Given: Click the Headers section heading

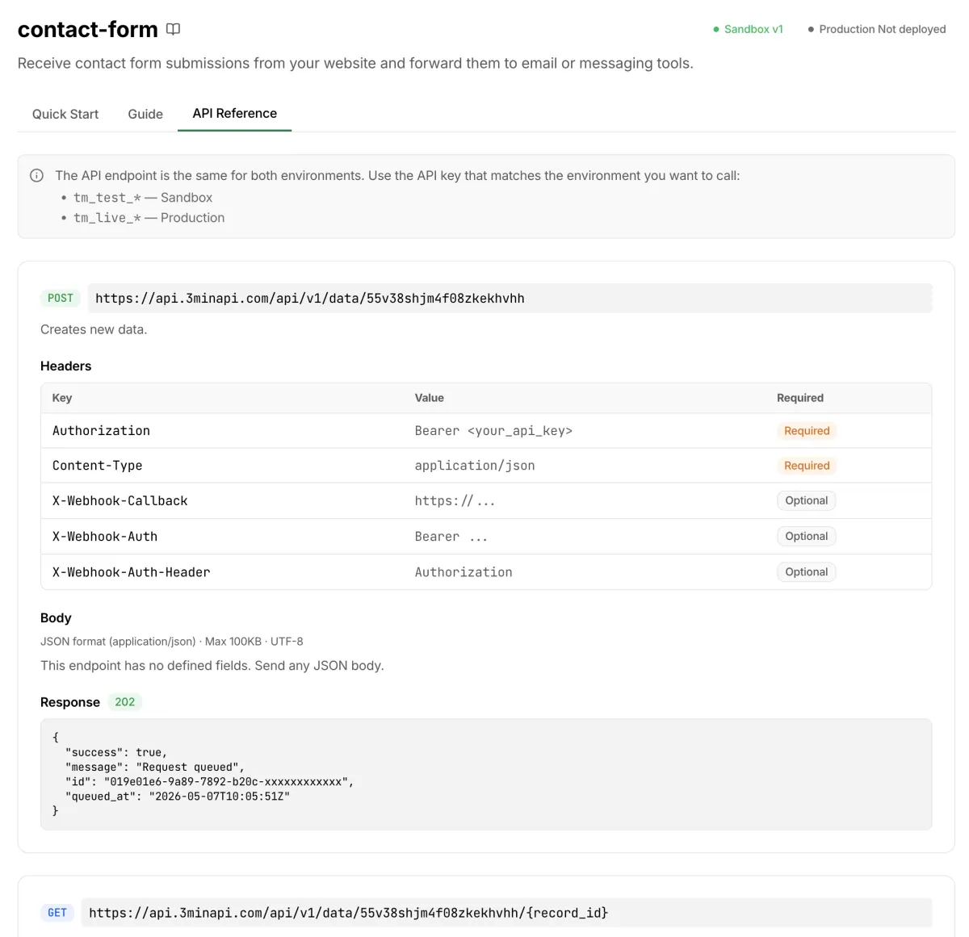Looking at the screenshot, I should tap(65, 366).
